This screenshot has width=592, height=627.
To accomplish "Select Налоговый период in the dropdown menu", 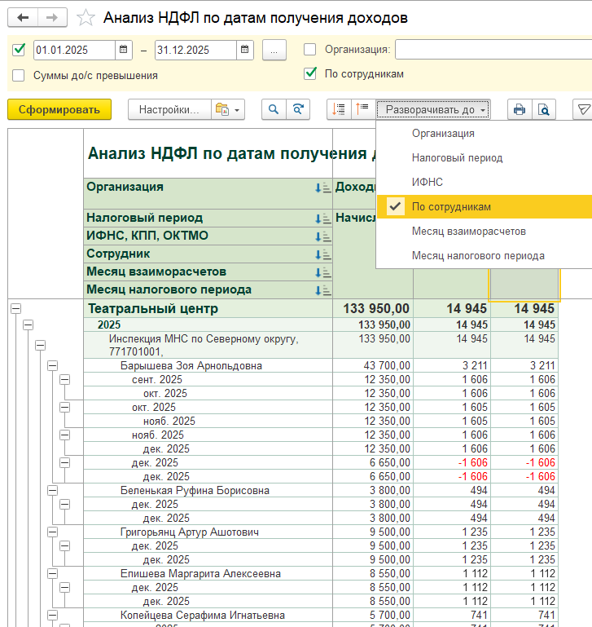I will coord(457,157).
